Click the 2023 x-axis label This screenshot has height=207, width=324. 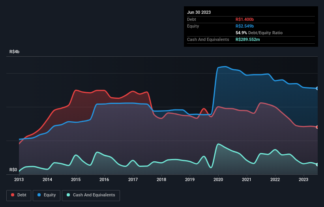tap(303, 179)
